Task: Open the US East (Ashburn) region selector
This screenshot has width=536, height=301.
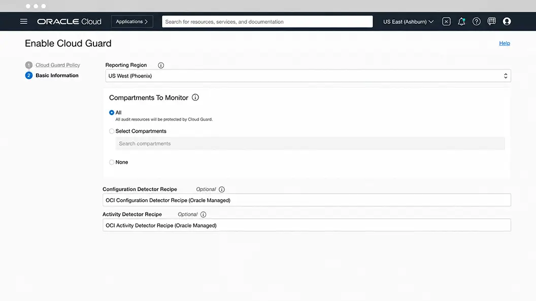Action: (408, 21)
